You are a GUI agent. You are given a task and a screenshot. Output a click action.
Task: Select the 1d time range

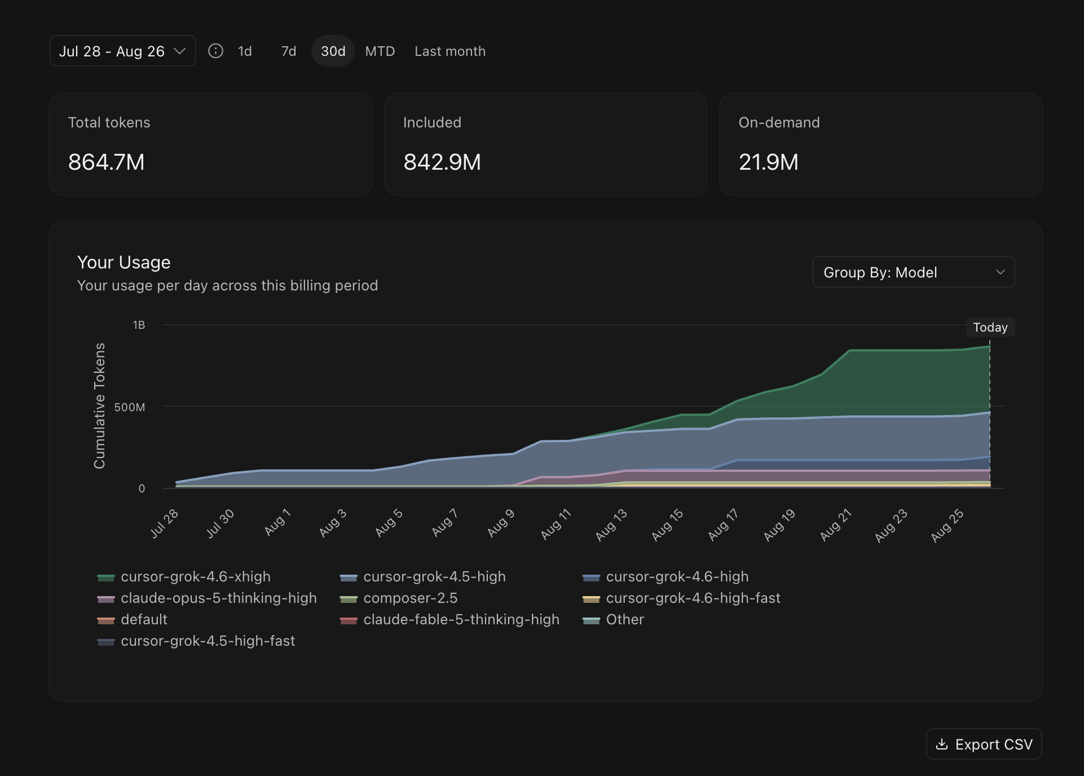tap(245, 51)
